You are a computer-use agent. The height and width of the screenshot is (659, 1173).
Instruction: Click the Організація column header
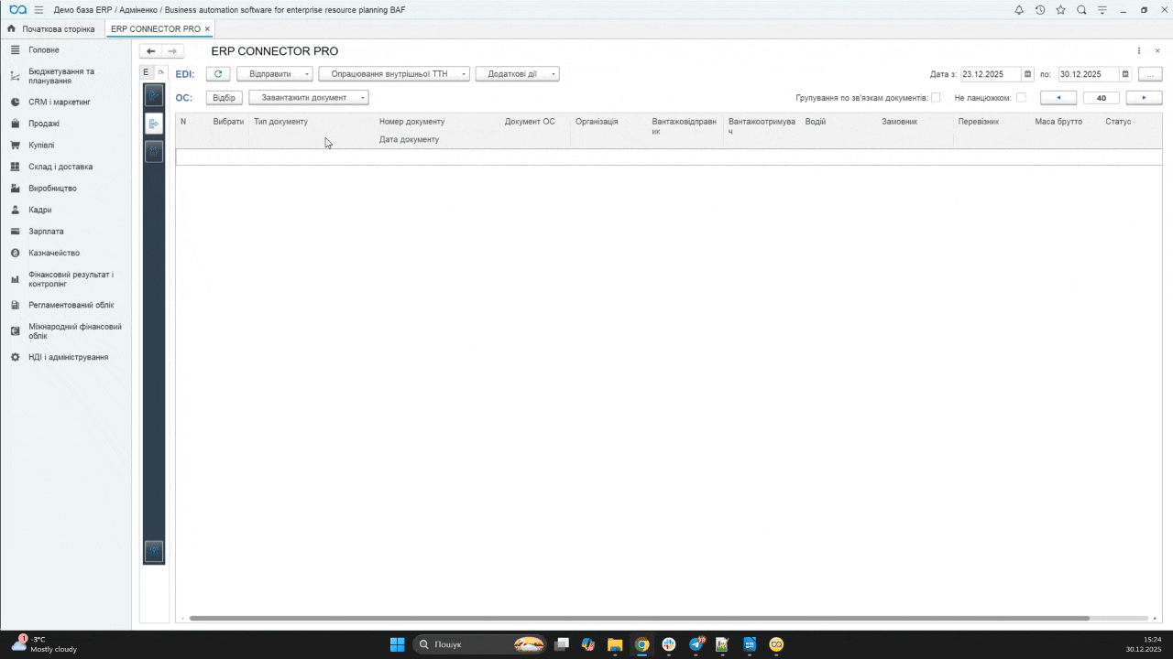point(597,122)
